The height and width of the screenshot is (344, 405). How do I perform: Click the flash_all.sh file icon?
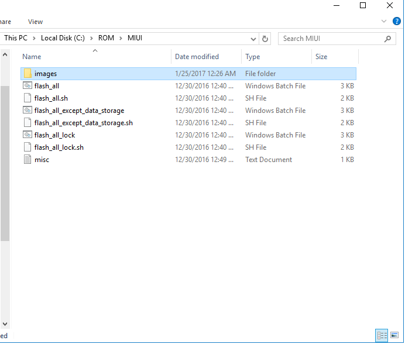coord(28,98)
